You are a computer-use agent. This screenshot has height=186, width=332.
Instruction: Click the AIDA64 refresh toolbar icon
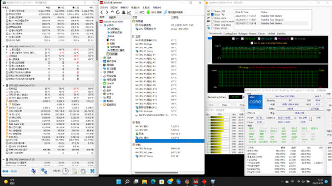(x=118, y=12)
